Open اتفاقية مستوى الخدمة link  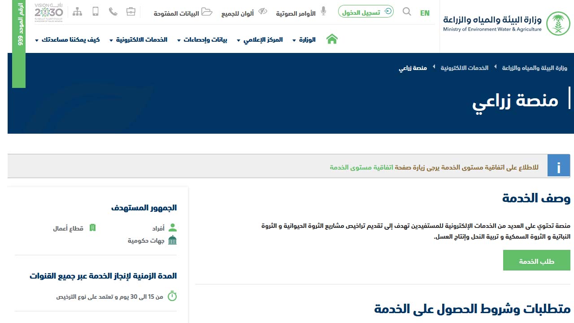click(x=361, y=167)
